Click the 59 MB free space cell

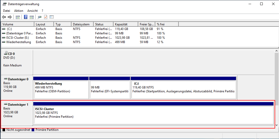[x=144, y=42]
